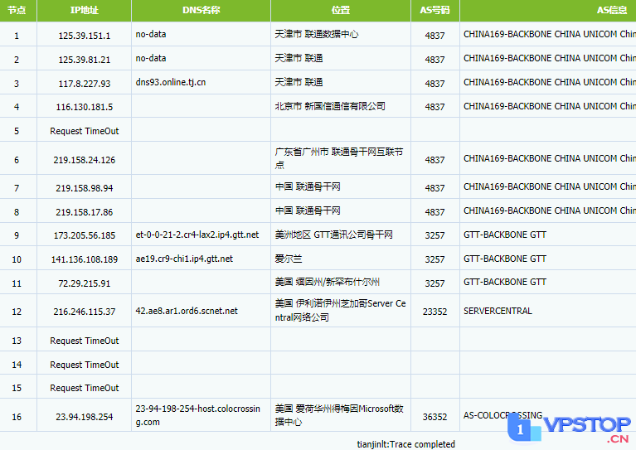Click 42.ae8.ar1.ord6.scnet.net DNS name
This screenshot has width=636, height=450.
coord(187,311)
